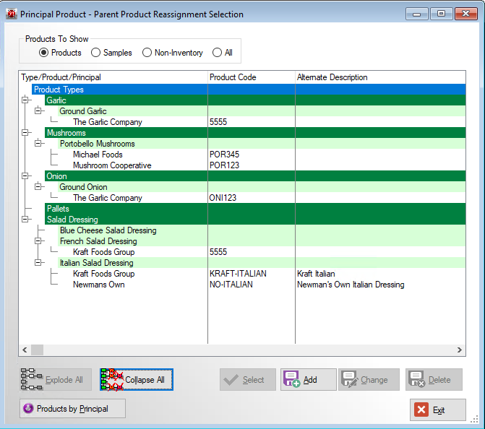Collapse the Italian Salad Dressing node
This screenshot has height=429, width=485.
38,262
